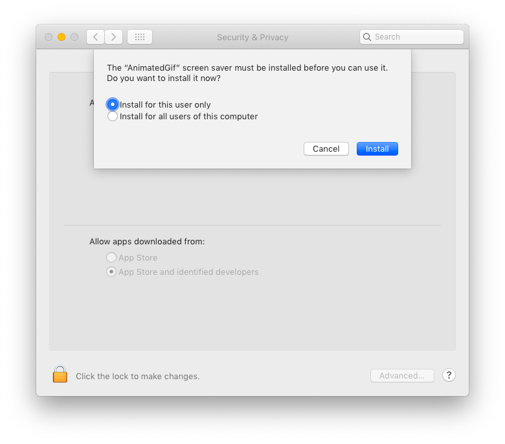Screen dimensions: 505x444
Task: Choose "App Store and identified developers" option
Action: [111, 272]
